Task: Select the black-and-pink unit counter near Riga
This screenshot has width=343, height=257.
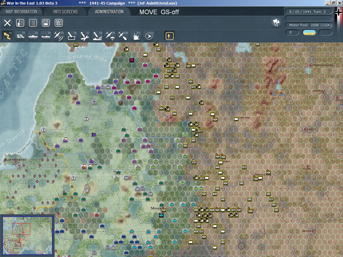Action: pyautogui.click(x=132, y=60)
